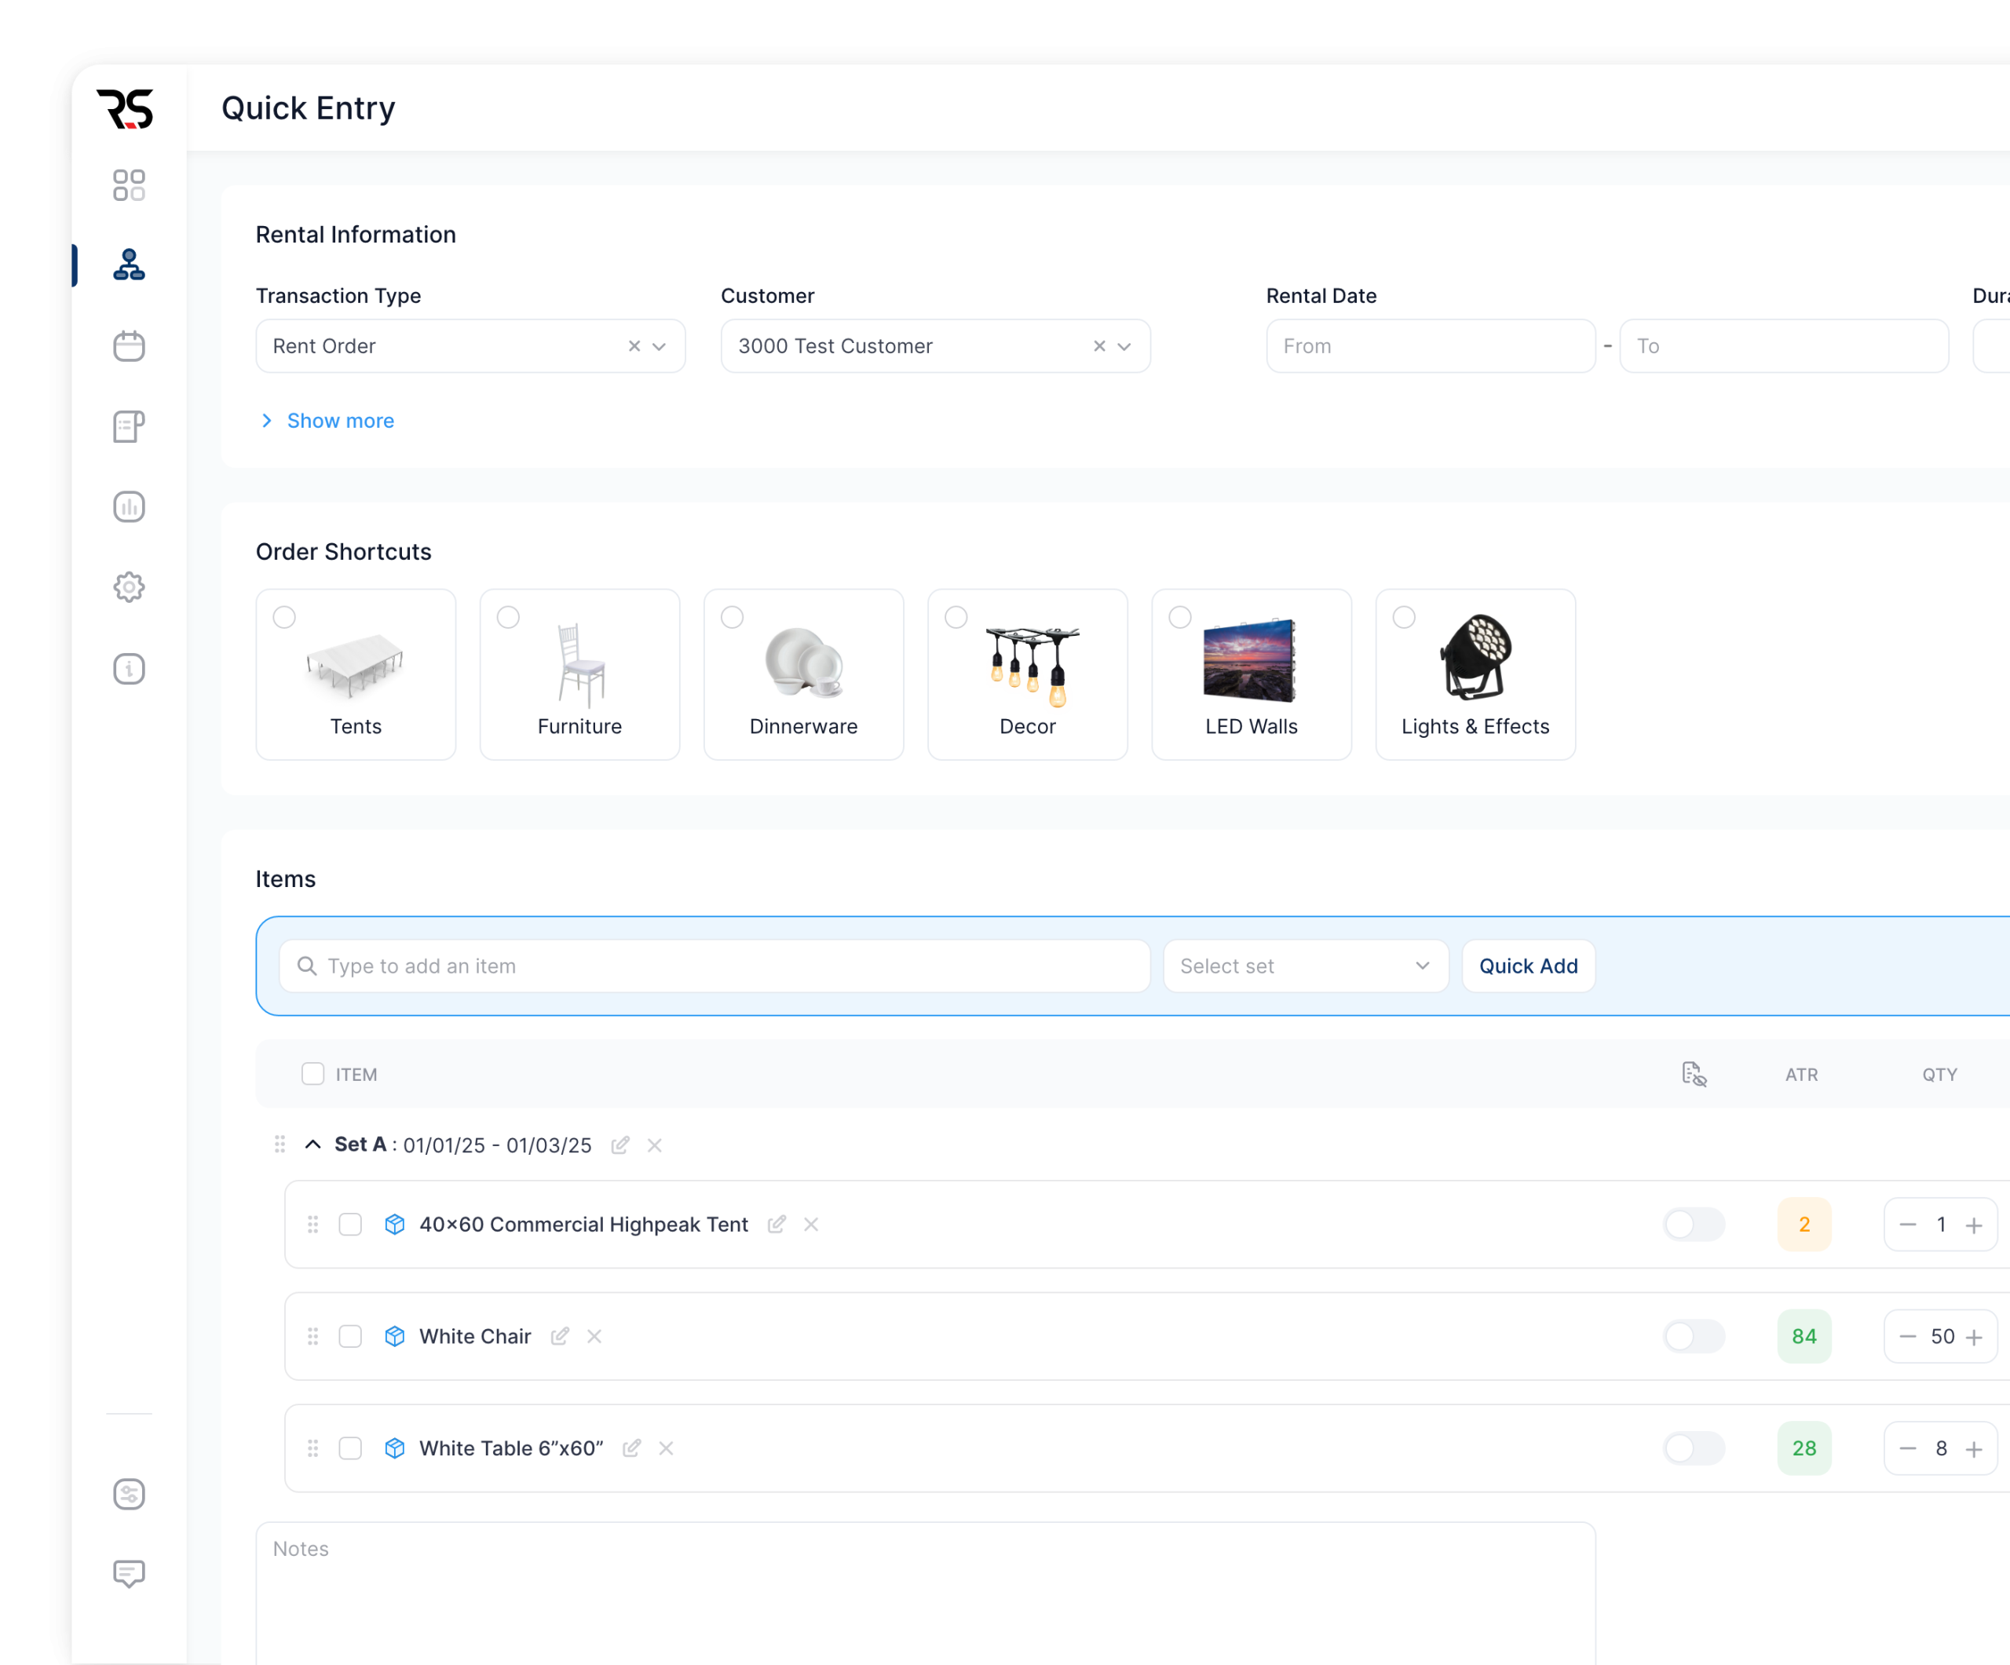2010x1665 pixels.
Task: Click the RS logo in sidebar
Action: [126, 108]
